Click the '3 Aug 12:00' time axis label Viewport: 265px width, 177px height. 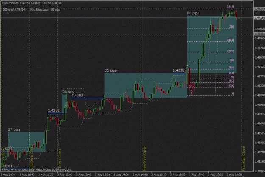(65, 174)
